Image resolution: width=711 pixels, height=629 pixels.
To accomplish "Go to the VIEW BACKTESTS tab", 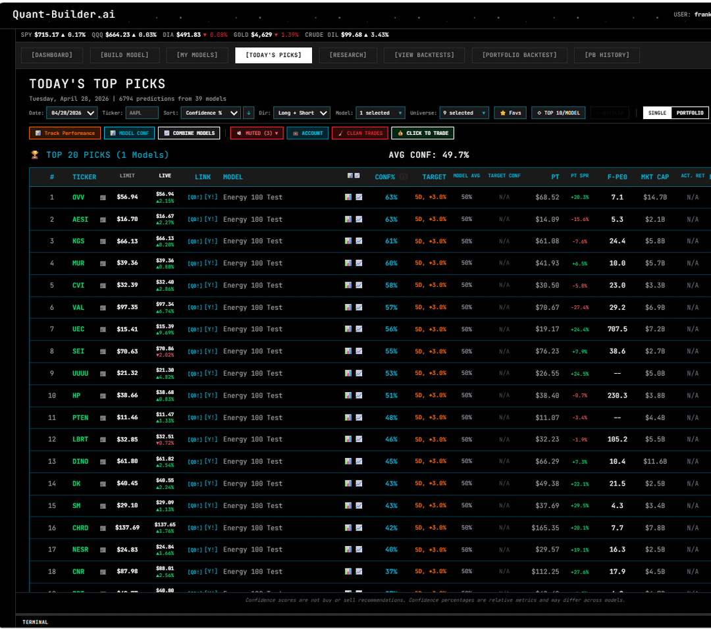I will click(x=424, y=55).
